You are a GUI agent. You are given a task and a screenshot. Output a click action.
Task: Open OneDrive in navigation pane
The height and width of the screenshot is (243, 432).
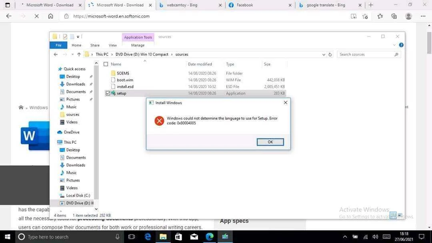[71, 132]
